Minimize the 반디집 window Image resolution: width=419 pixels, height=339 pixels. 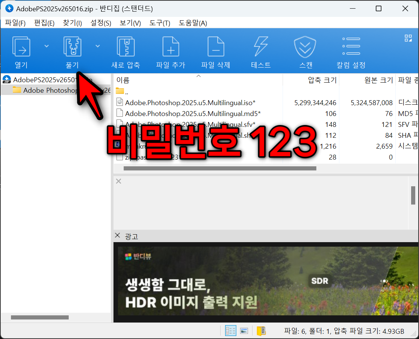[x=353, y=9]
